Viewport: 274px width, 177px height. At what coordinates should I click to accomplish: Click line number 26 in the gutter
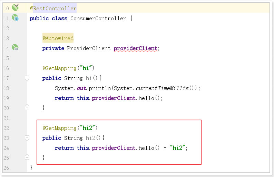pos(6,168)
